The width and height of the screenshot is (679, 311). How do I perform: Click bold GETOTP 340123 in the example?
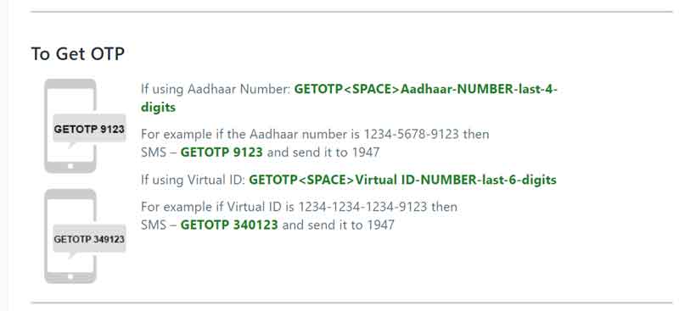229,225
